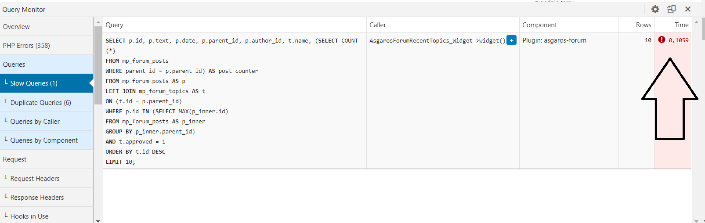Close the Query Monitor panel
Image resolution: width=705 pixels, height=223 pixels.
[x=688, y=9]
